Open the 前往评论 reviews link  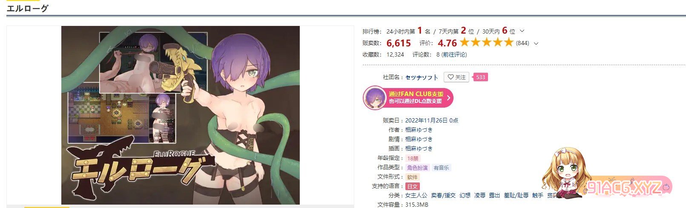[x=454, y=54]
